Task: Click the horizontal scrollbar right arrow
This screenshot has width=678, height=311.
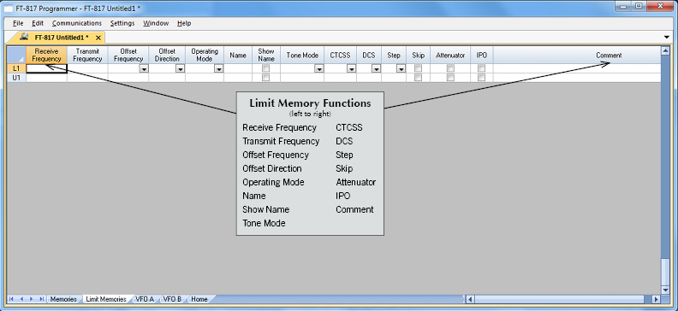Action: coord(656,299)
